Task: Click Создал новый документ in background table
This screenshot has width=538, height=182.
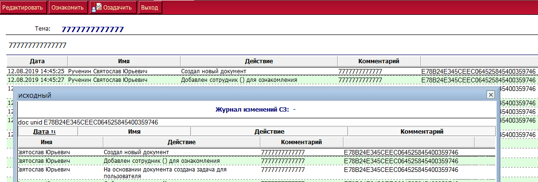Action: [213, 71]
